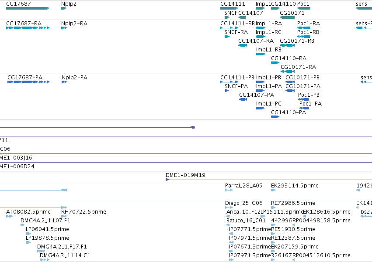
Task: Select the CG14110-RA transcript arrow
Action: pyautogui.click(x=275, y=63)
